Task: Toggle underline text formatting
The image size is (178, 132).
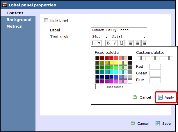Action: click(x=122, y=43)
